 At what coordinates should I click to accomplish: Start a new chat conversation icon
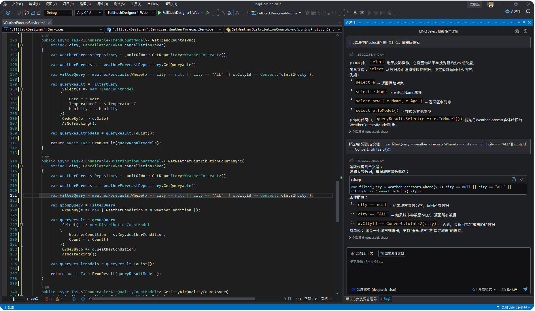click(517, 31)
